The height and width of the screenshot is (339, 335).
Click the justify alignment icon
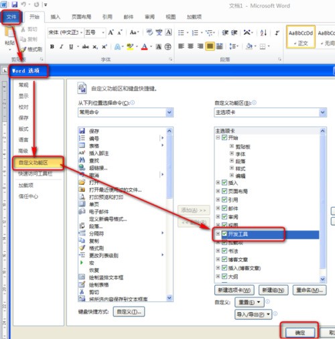pos(210,46)
